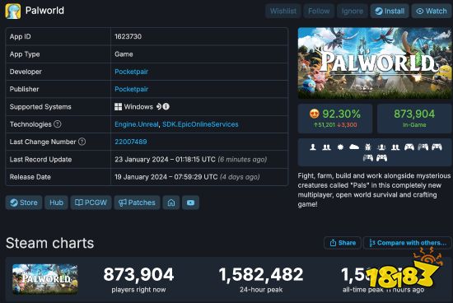This screenshot has height=303, width=453.
Task: Click the info icon in Supported Systems row
Action: tap(166, 106)
